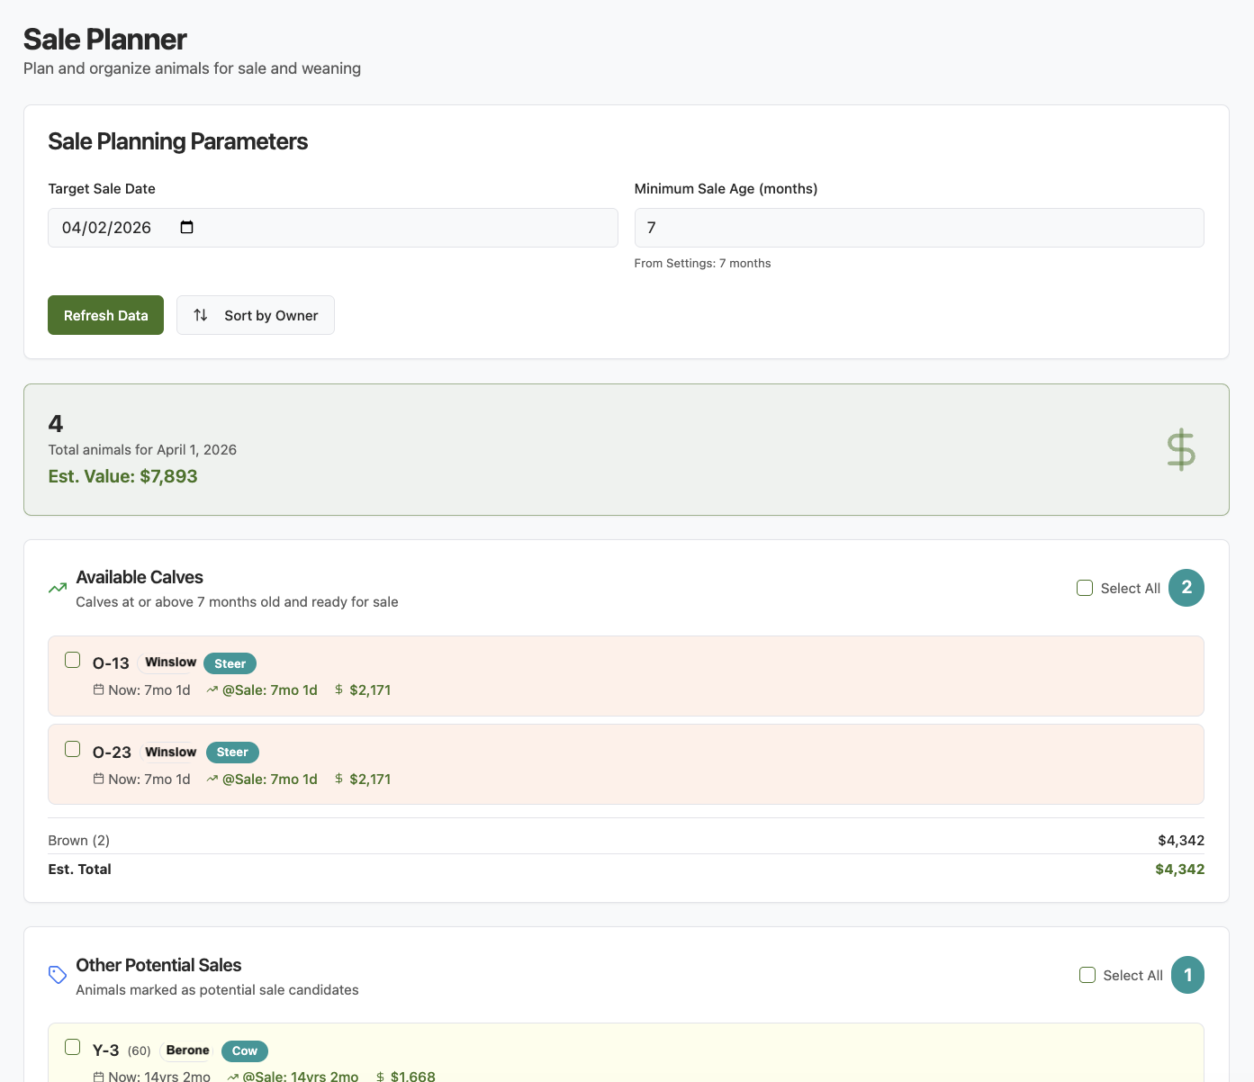Open the calendar picker icon in Target Sale Date
The image size is (1254, 1082).
click(x=186, y=227)
